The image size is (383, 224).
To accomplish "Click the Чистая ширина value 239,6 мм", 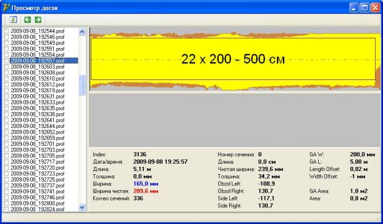I will pos(271,169).
